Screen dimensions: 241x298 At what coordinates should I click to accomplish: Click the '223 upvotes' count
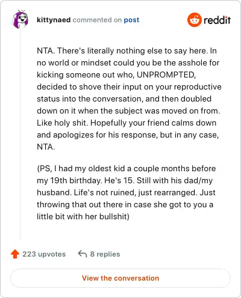(x=44, y=254)
